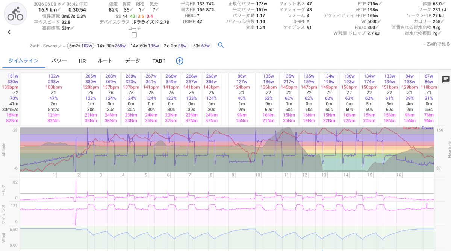Edit the FTP 215w pencil
This screenshot has height=251, width=451.
coord(381,3)
